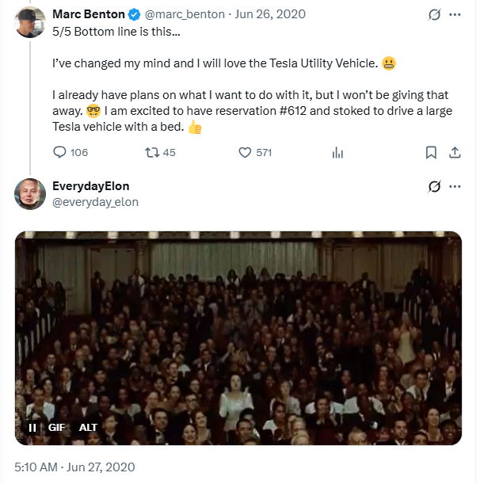Reply to Marc Benton's tweet
This screenshot has width=480, height=484.
60,152
